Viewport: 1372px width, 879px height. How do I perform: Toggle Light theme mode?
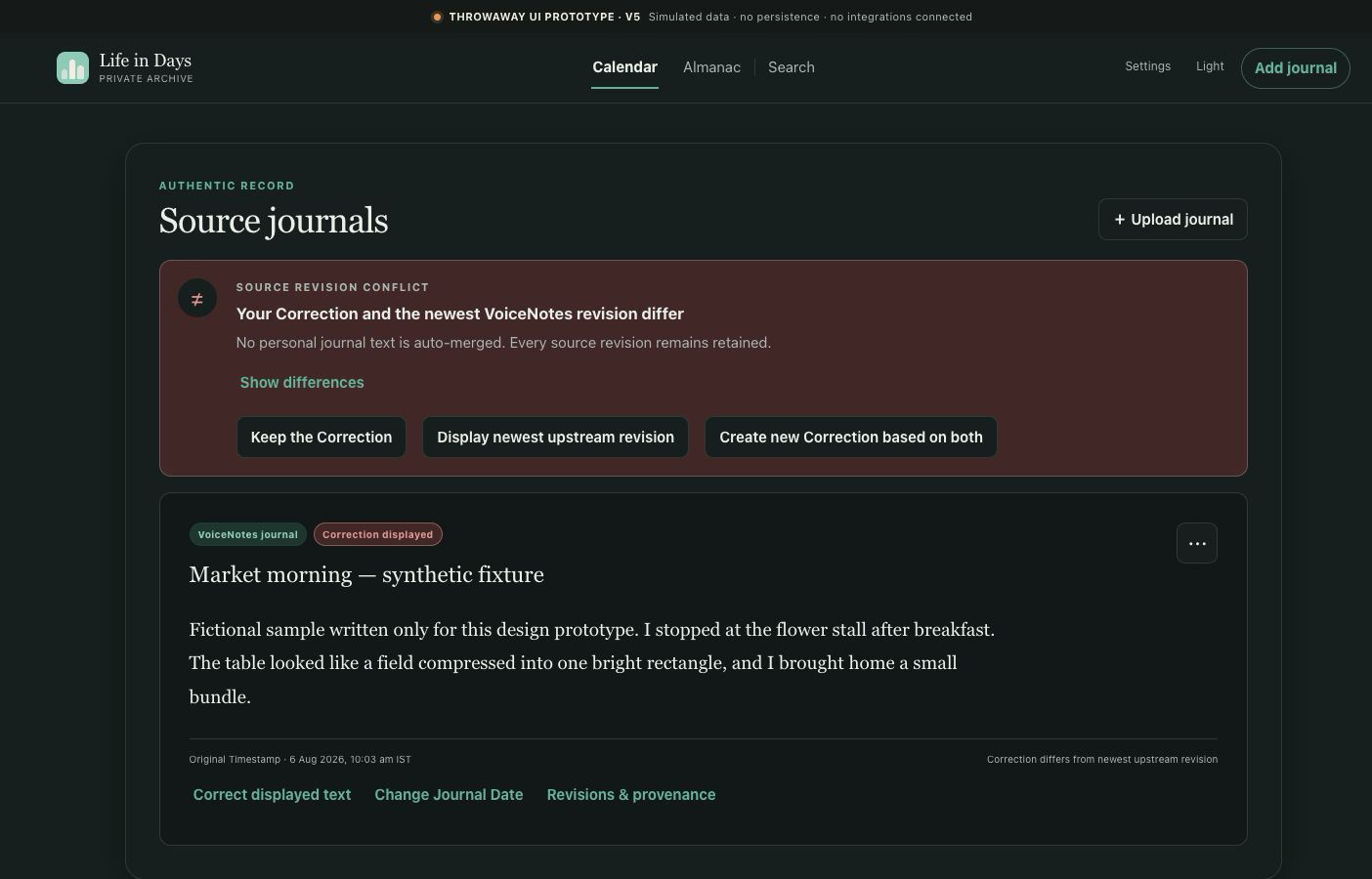1210,66
